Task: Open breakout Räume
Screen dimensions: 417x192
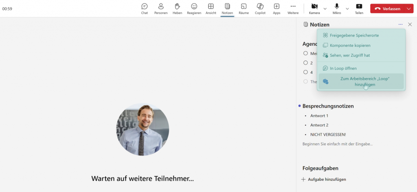Action: [x=244, y=9]
